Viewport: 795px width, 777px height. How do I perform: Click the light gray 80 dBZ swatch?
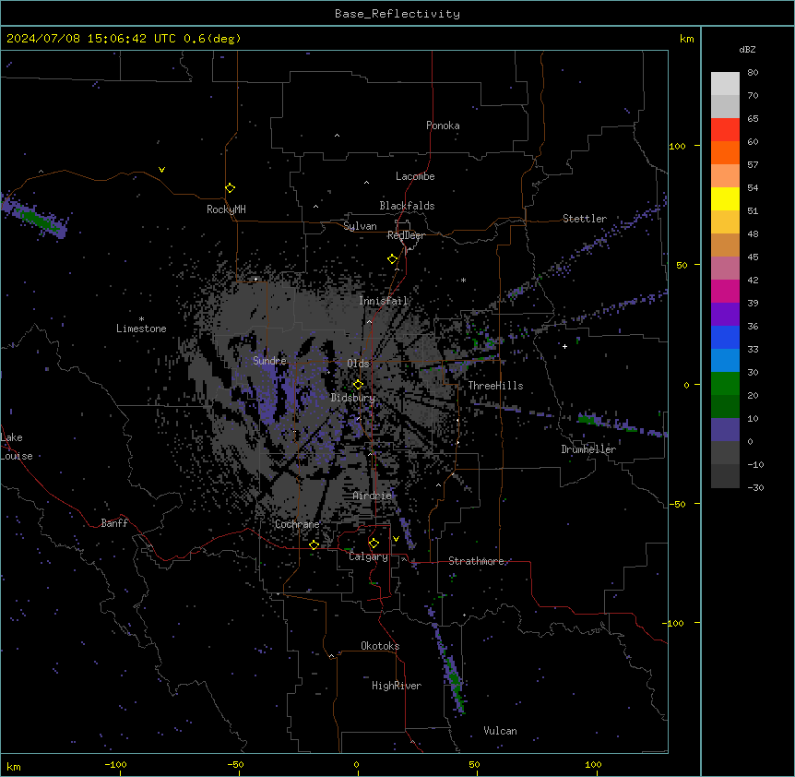[x=725, y=83]
